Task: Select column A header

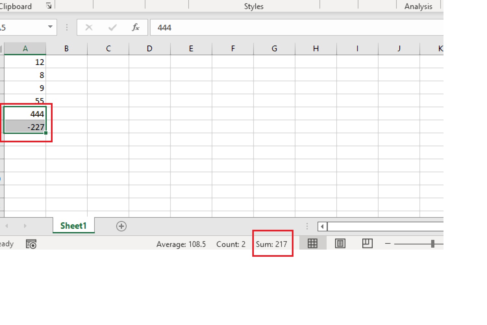Action: (x=25, y=49)
